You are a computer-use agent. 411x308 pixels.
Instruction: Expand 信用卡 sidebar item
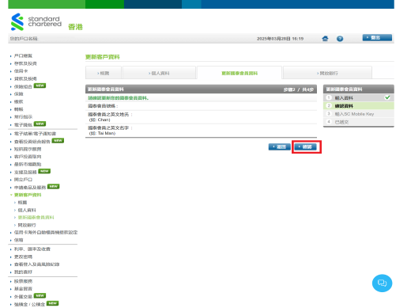coord(21,71)
